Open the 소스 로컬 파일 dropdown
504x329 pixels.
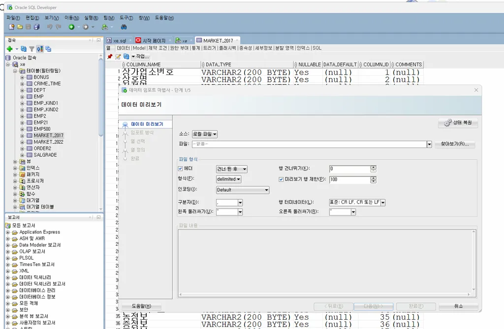click(204, 134)
